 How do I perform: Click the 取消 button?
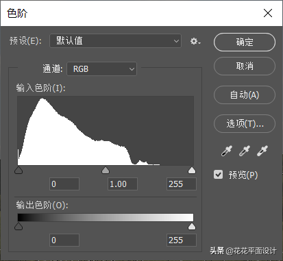245,66
